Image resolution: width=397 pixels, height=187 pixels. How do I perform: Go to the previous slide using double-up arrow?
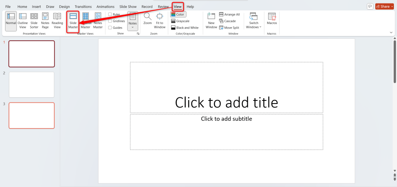(x=394, y=175)
